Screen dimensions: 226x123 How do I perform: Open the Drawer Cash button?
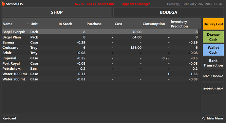pos(213,37)
